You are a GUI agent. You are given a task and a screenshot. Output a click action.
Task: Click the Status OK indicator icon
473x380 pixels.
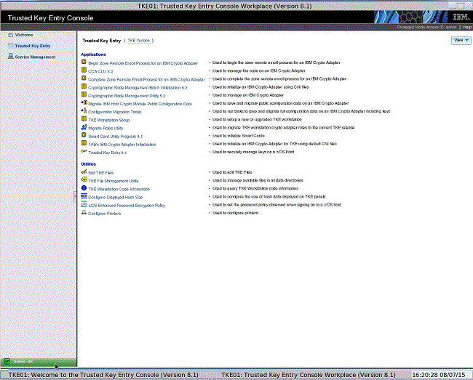point(7,361)
